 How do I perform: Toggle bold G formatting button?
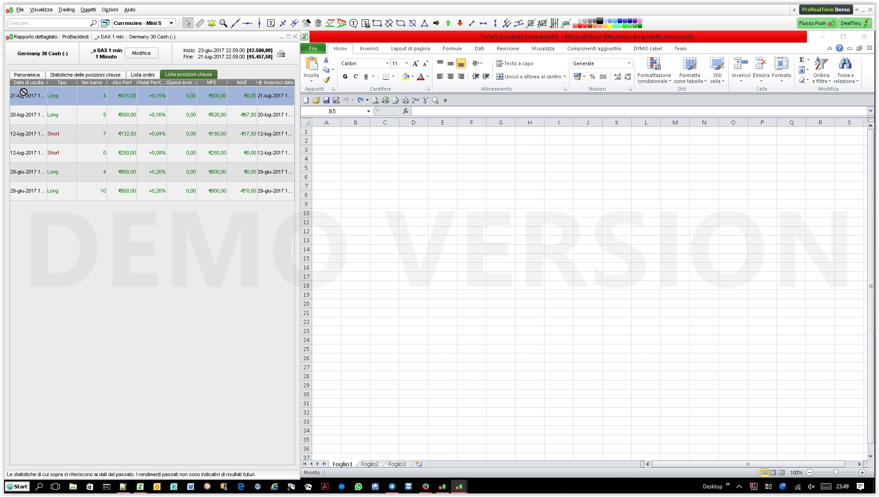point(345,77)
